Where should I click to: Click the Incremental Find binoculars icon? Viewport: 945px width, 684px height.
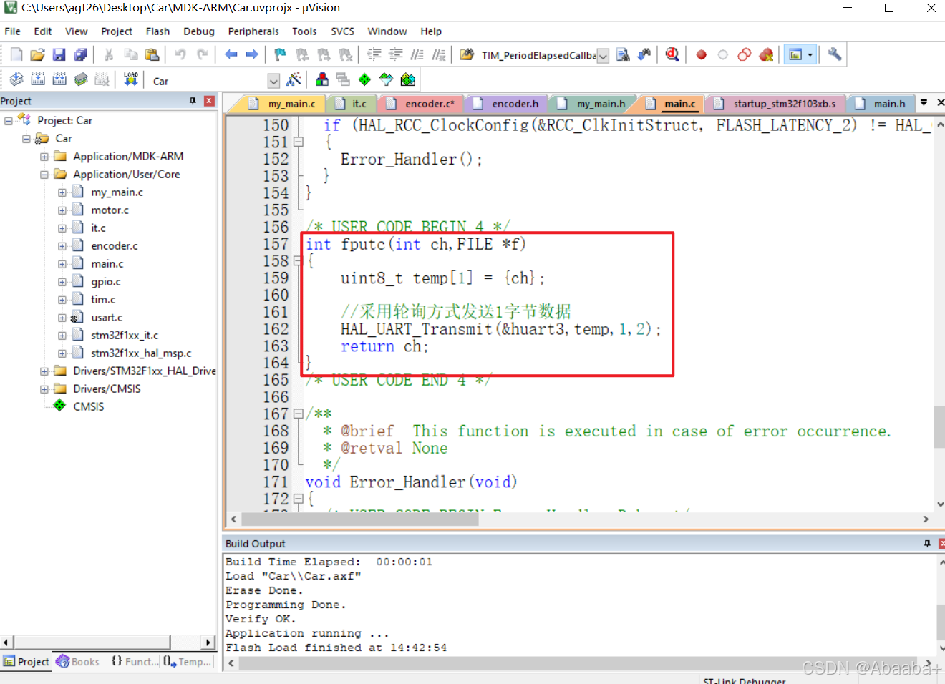click(644, 54)
